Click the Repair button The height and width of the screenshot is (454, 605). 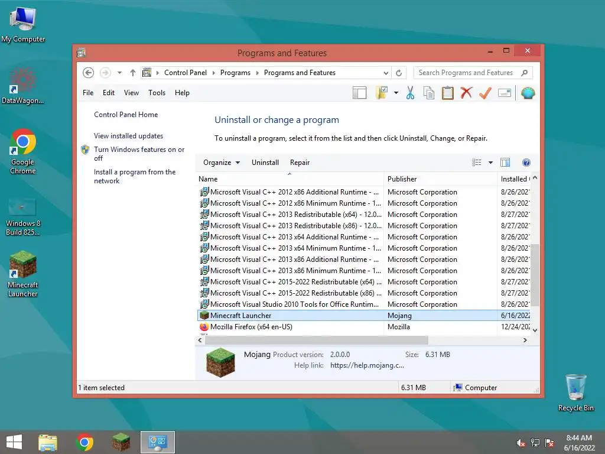(x=300, y=163)
